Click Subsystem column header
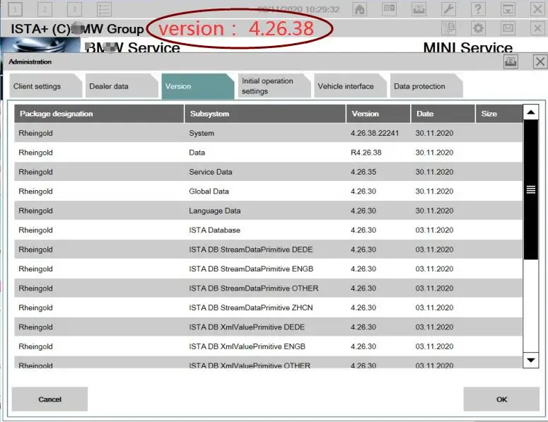 click(265, 114)
